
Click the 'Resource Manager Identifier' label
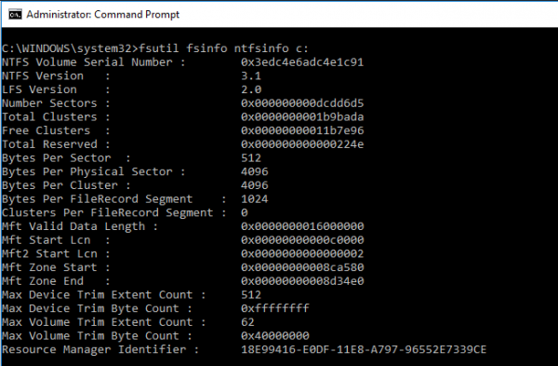94,349
